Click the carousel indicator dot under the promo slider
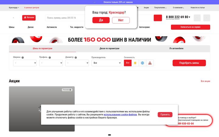219x137 pixels. pyautogui.click(x=109, y=135)
